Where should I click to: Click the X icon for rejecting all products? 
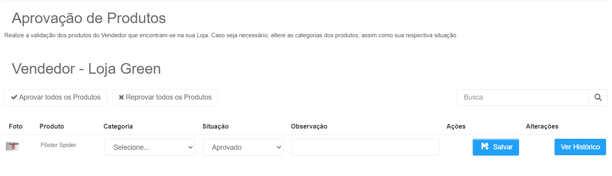click(121, 97)
